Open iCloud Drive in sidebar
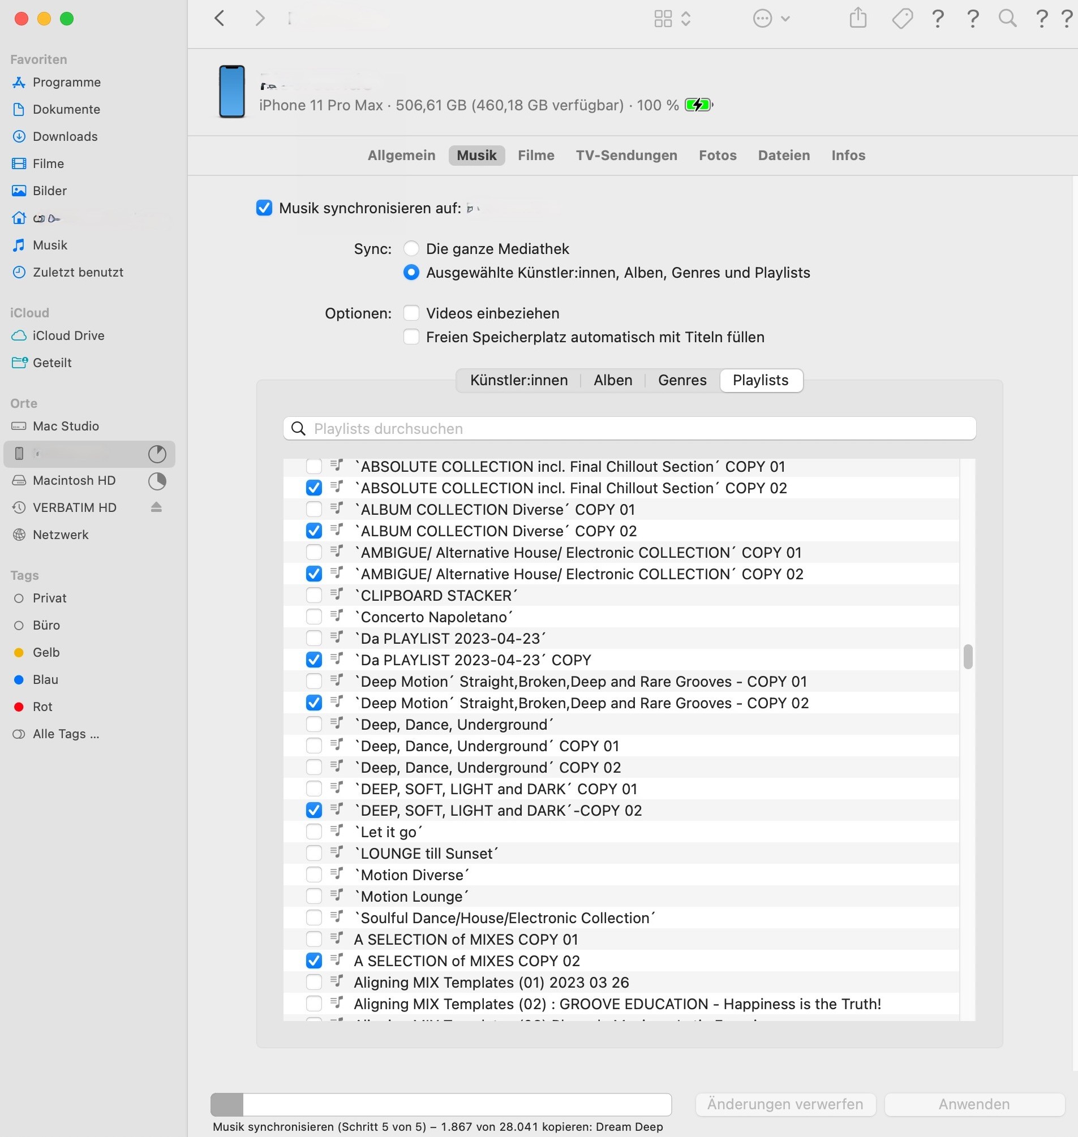Viewport: 1078px width, 1137px height. coord(68,335)
